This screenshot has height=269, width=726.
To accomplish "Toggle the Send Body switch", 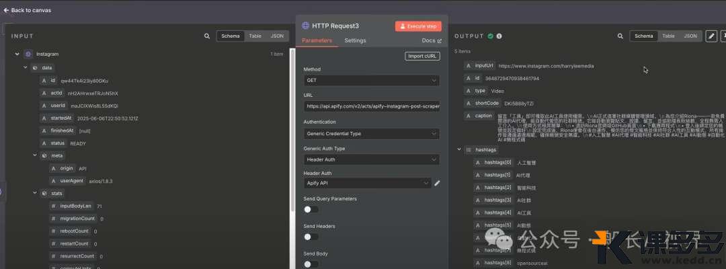I will (x=311, y=264).
